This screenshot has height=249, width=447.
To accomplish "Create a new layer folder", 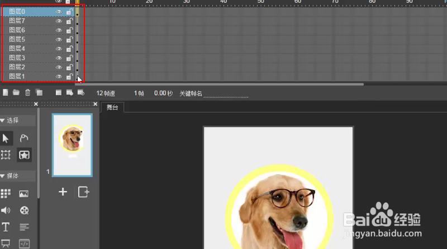I will click(x=16, y=92).
